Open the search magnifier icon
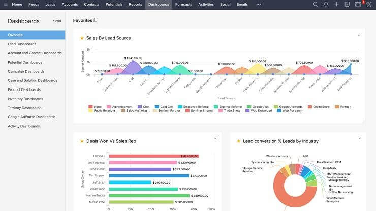 coord(315,4)
